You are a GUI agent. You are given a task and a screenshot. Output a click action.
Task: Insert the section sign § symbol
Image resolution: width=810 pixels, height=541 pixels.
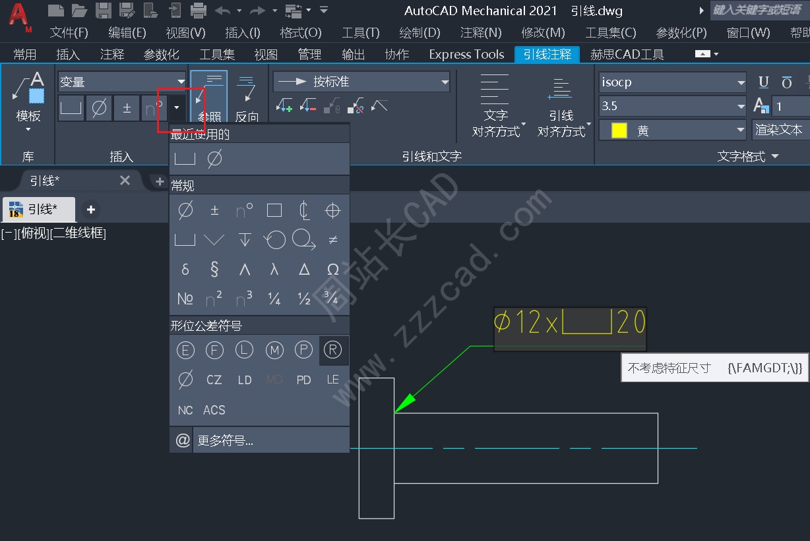pos(214,269)
